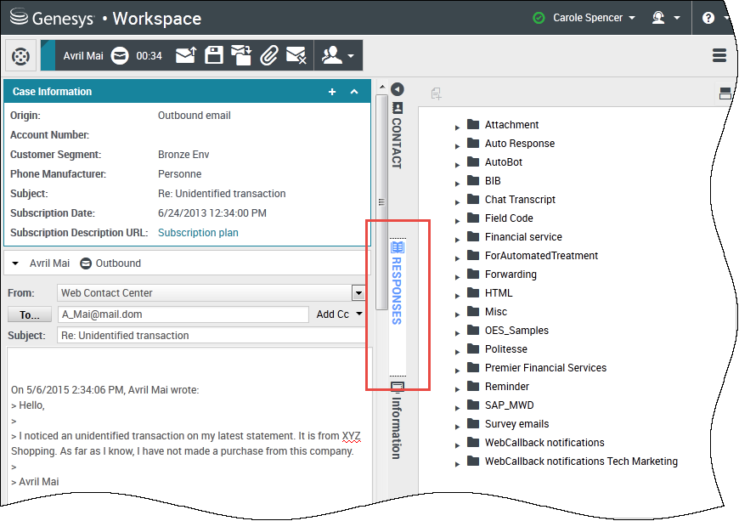Screen dimensions: 739x521
Task: Open the Subscription plan link
Action: tap(198, 233)
